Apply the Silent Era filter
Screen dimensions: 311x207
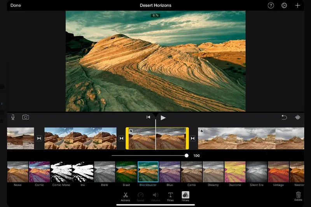tap(257, 172)
